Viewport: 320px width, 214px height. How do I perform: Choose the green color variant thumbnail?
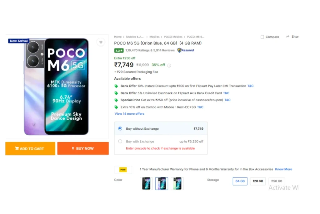click(x=177, y=184)
